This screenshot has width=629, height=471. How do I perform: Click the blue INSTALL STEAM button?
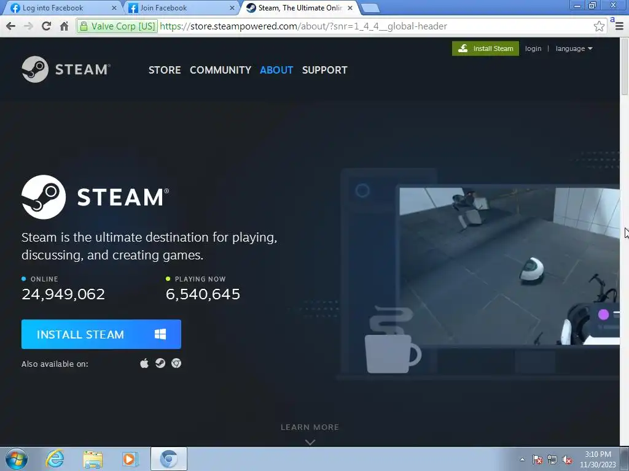pos(101,334)
